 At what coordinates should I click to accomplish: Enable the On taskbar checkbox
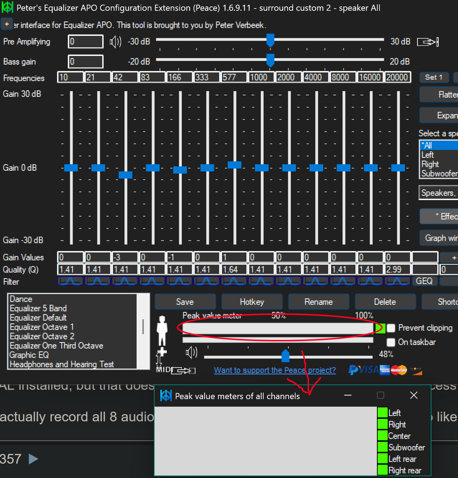(391, 342)
